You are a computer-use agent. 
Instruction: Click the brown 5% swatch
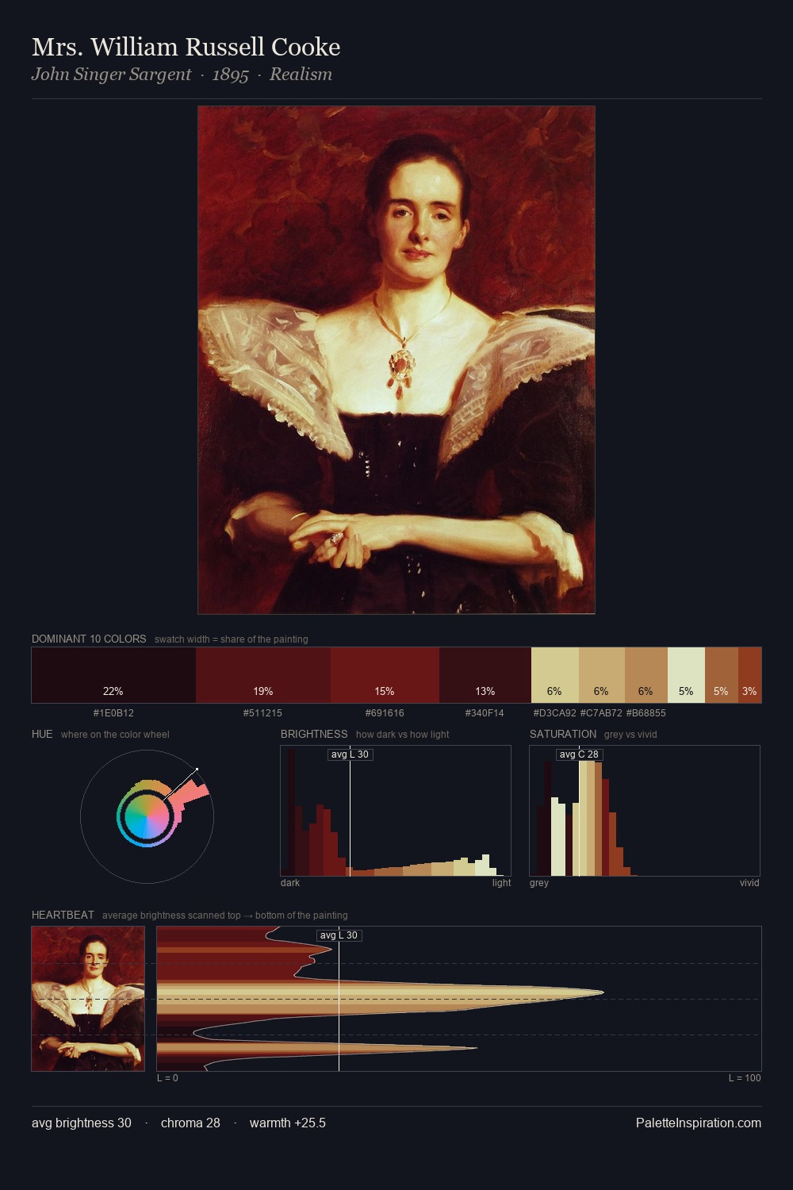(722, 675)
